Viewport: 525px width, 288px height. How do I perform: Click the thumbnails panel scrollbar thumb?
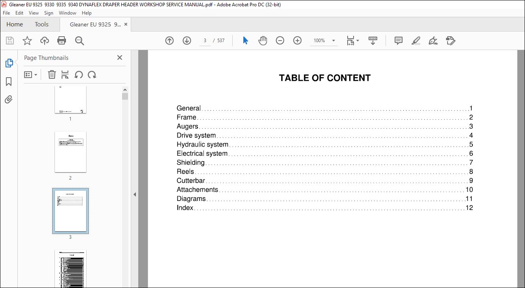[x=125, y=97]
